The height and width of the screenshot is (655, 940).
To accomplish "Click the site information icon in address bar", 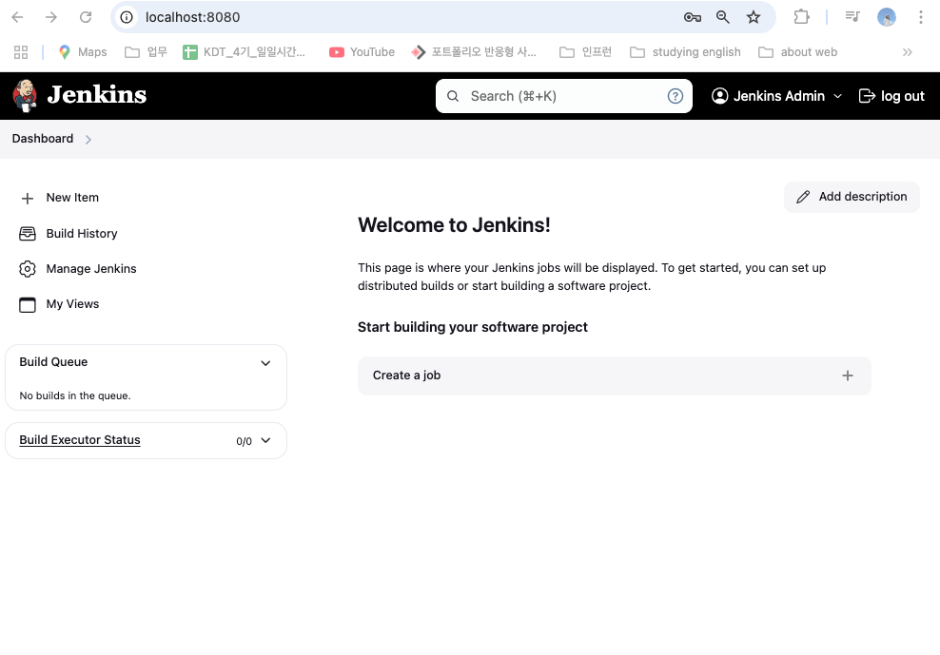I will pyautogui.click(x=127, y=17).
